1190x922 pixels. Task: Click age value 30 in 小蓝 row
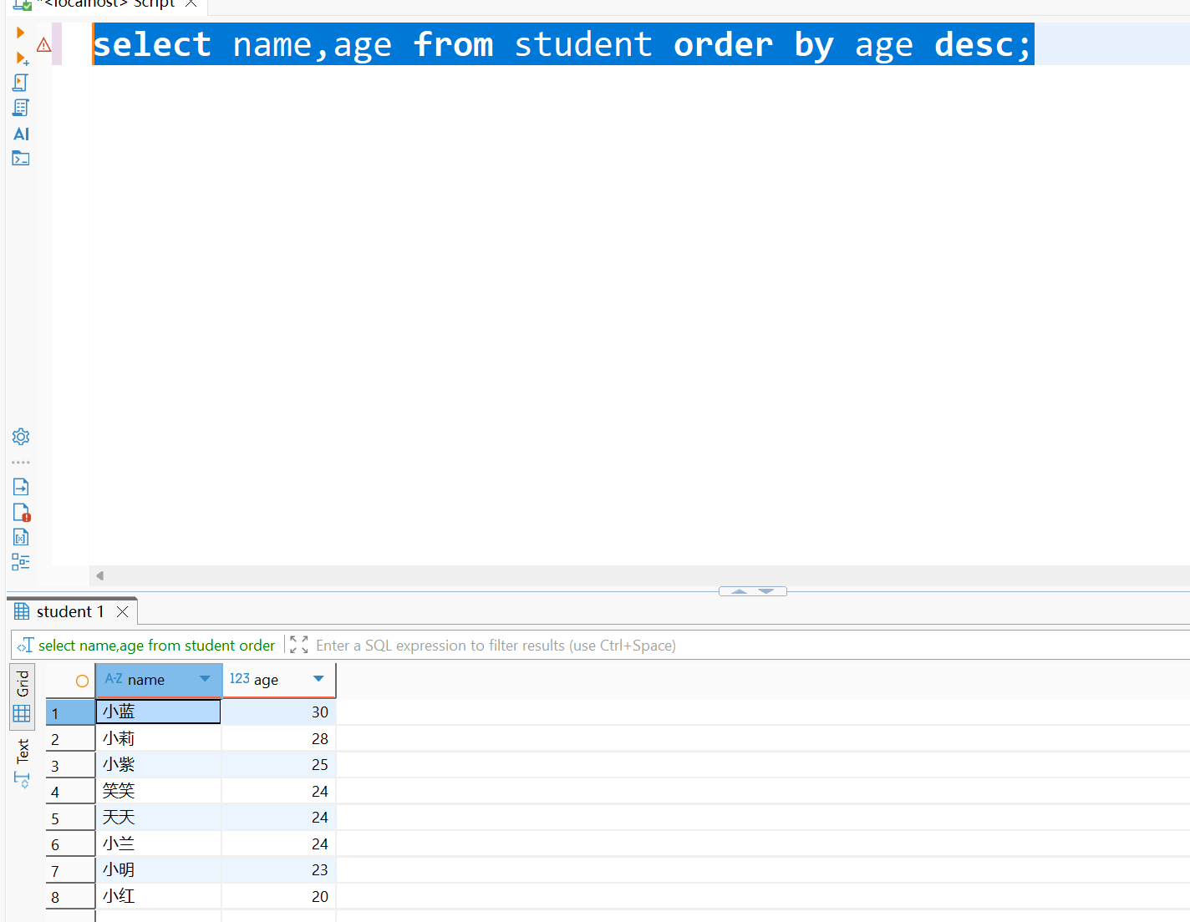[279, 712]
